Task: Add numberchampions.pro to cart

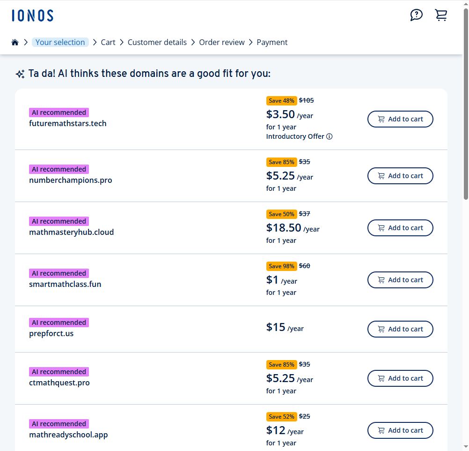Action: [400, 176]
